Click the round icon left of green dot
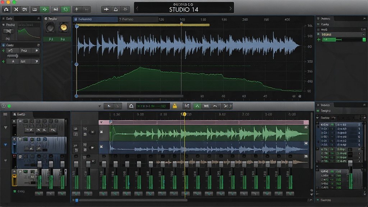Screen dimensions: 368x207 click(x=4, y=106)
